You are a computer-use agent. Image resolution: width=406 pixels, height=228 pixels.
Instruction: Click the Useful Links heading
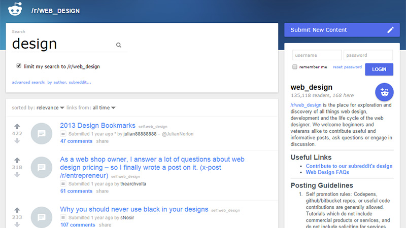tap(311, 157)
